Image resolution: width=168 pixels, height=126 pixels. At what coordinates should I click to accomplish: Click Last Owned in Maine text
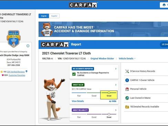click(140, 98)
